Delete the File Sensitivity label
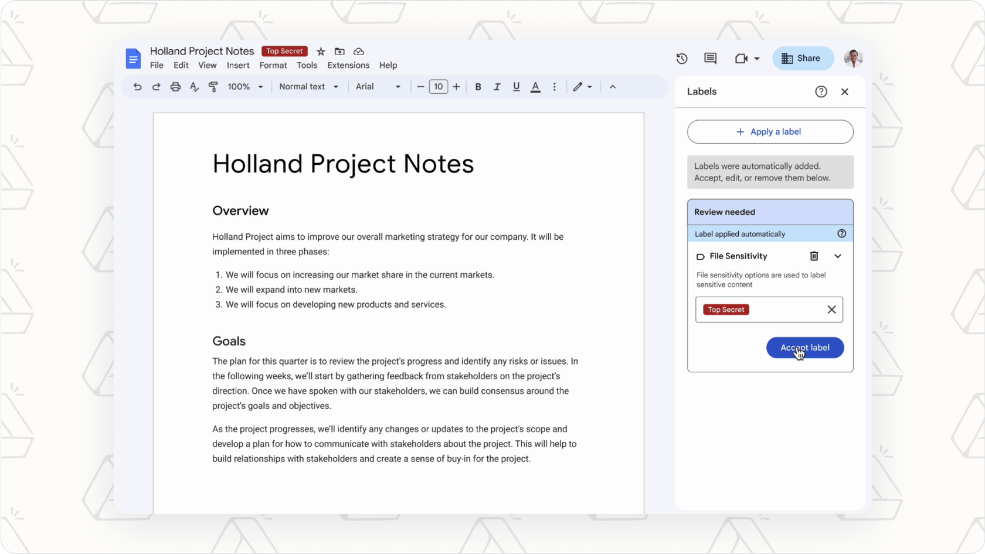The image size is (985, 554). [x=814, y=256]
